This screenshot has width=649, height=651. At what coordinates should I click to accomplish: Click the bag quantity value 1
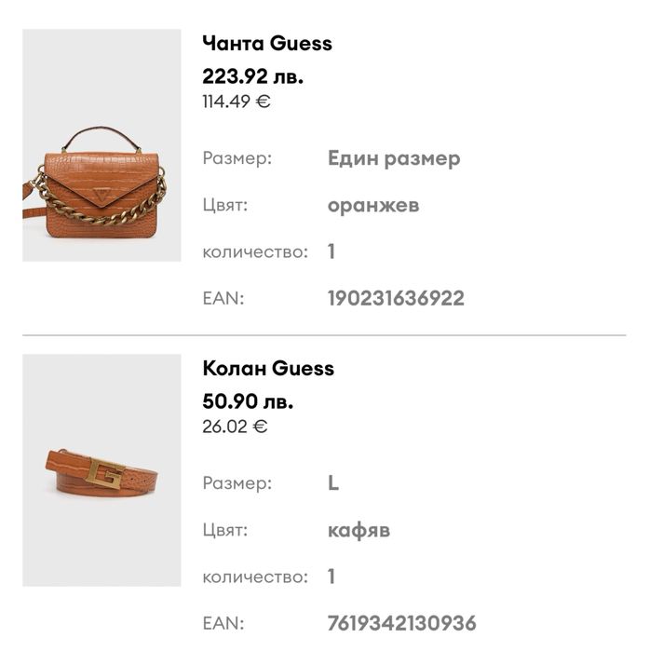tap(331, 251)
